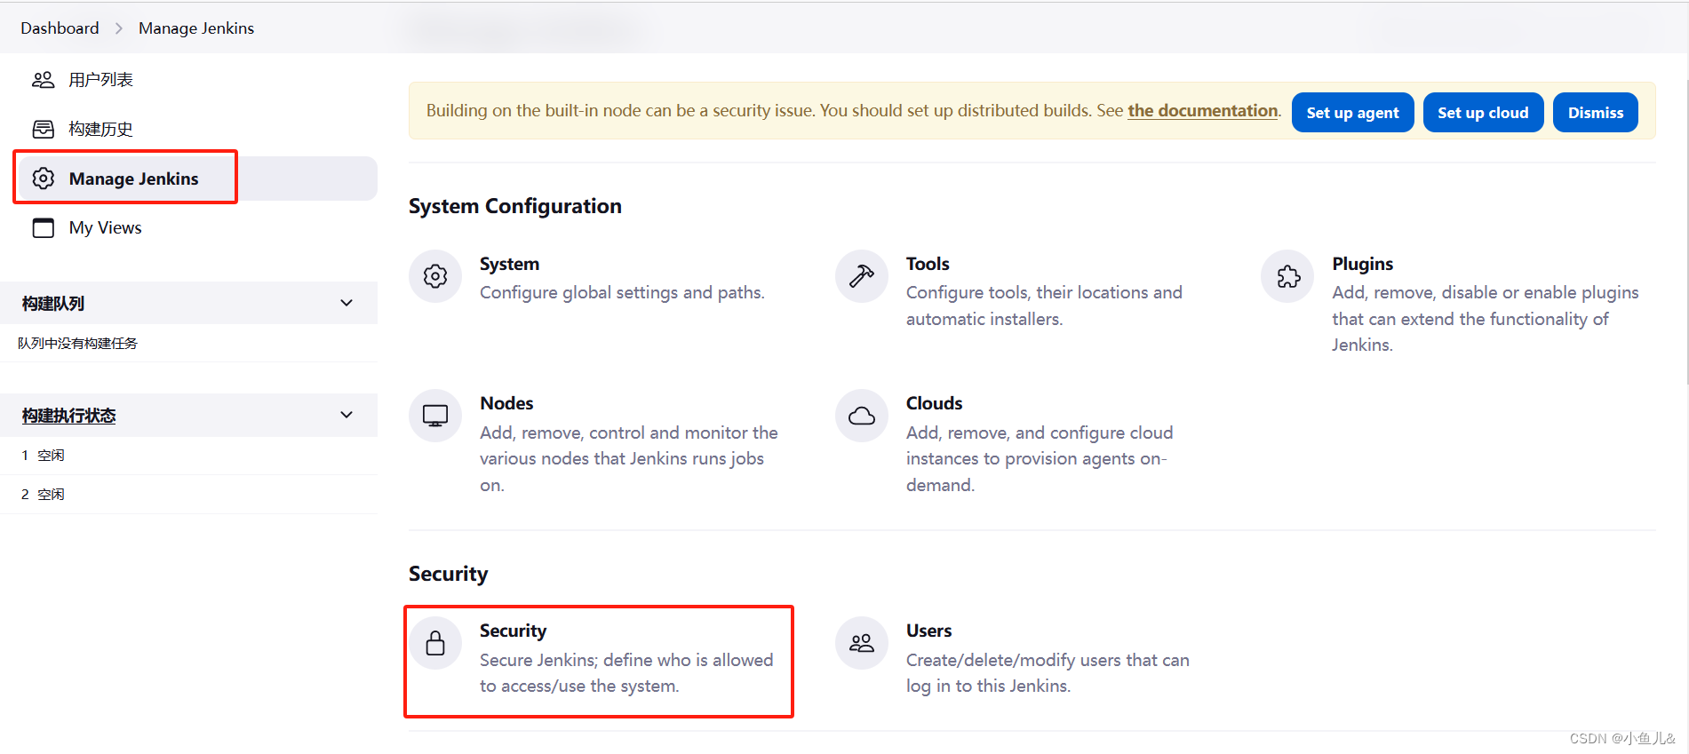This screenshot has width=1689, height=754.
Task: Open the System gear icon
Action: pyautogui.click(x=435, y=276)
